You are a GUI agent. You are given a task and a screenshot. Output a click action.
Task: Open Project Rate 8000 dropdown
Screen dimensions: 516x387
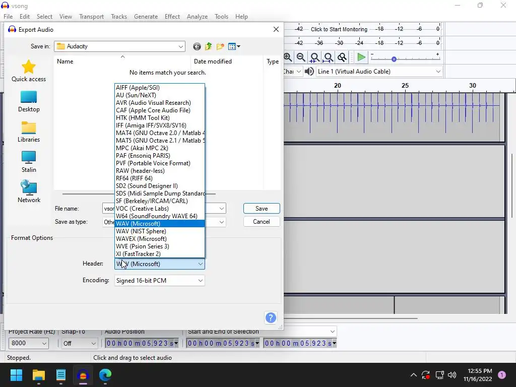28,343
